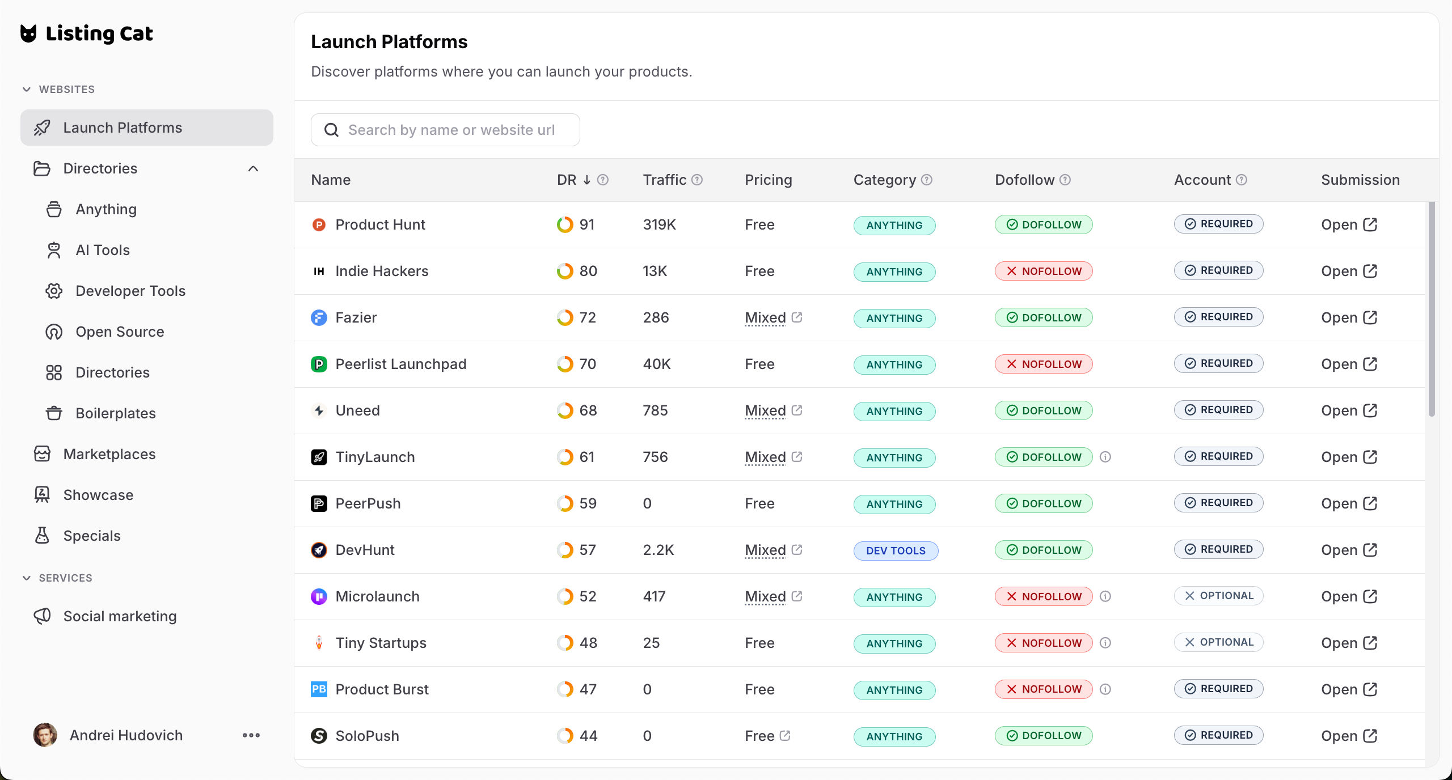Click the search magnifier icon
Viewport: 1452px width, 780px height.
(x=331, y=130)
